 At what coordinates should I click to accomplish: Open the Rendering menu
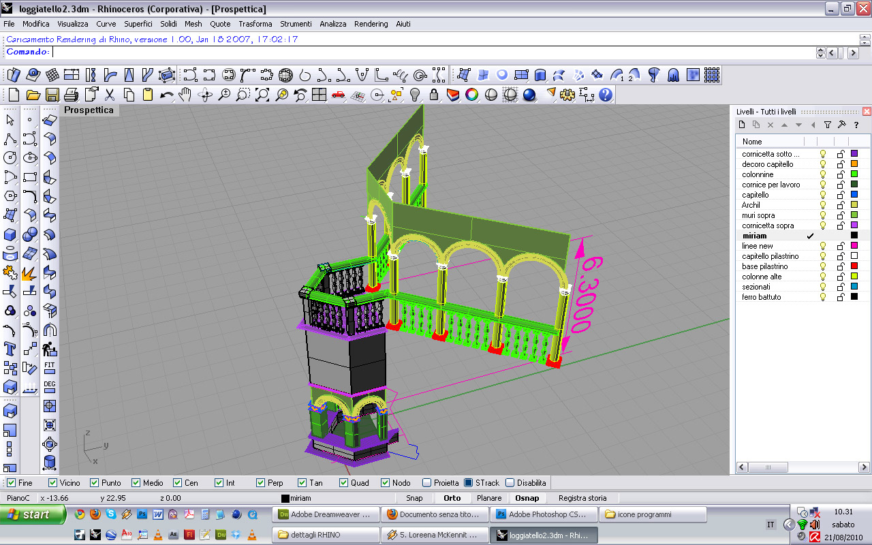click(371, 24)
